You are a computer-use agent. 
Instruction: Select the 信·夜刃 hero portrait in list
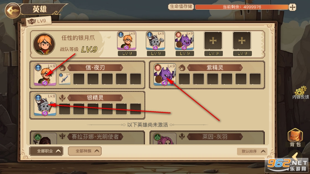45,75
